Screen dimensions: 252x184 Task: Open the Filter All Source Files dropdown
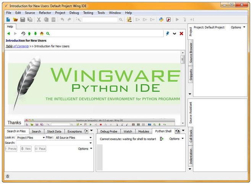[73, 138]
